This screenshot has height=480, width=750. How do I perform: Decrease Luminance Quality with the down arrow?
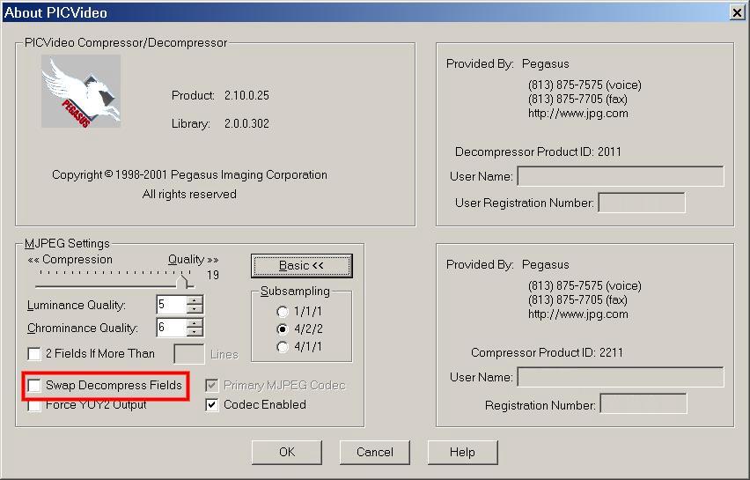[x=195, y=309]
